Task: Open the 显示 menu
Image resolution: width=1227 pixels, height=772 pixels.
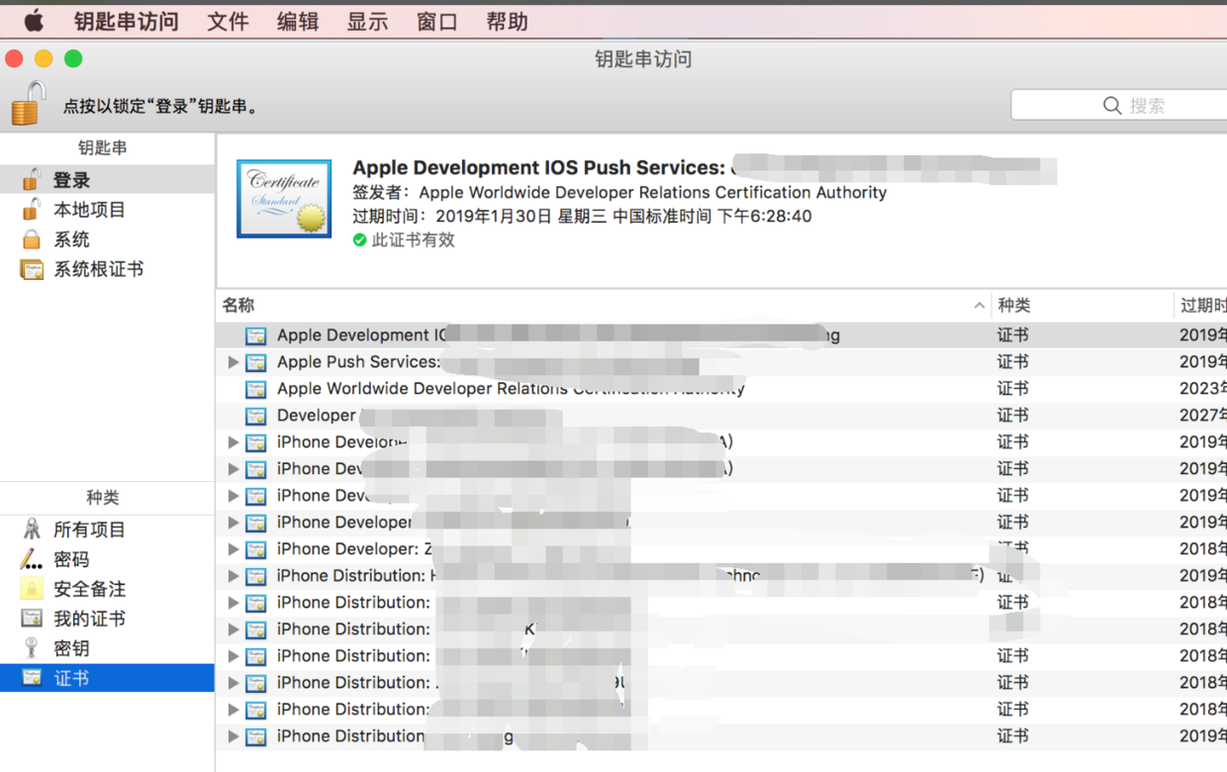Action: click(x=367, y=21)
